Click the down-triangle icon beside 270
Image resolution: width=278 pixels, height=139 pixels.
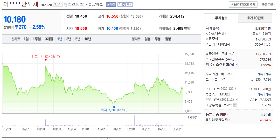pyautogui.click(x=17, y=27)
